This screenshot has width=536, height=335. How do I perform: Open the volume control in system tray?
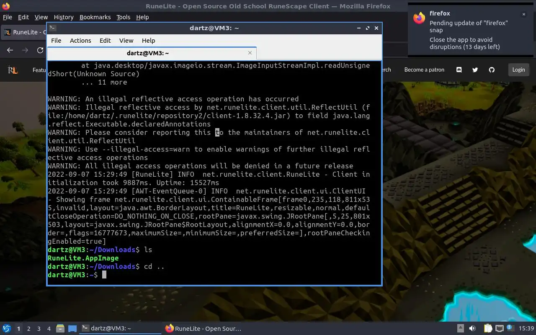[x=472, y=328]
